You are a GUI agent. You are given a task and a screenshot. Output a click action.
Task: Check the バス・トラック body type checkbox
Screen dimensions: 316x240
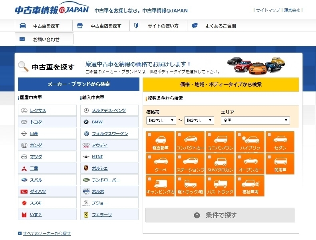[x=210, y=179]
